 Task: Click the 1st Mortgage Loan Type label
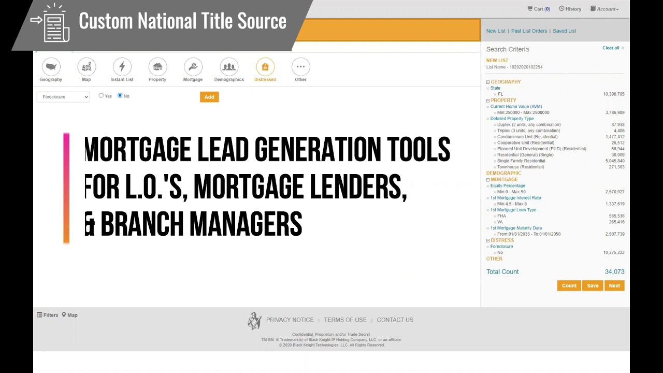[513, 210]
